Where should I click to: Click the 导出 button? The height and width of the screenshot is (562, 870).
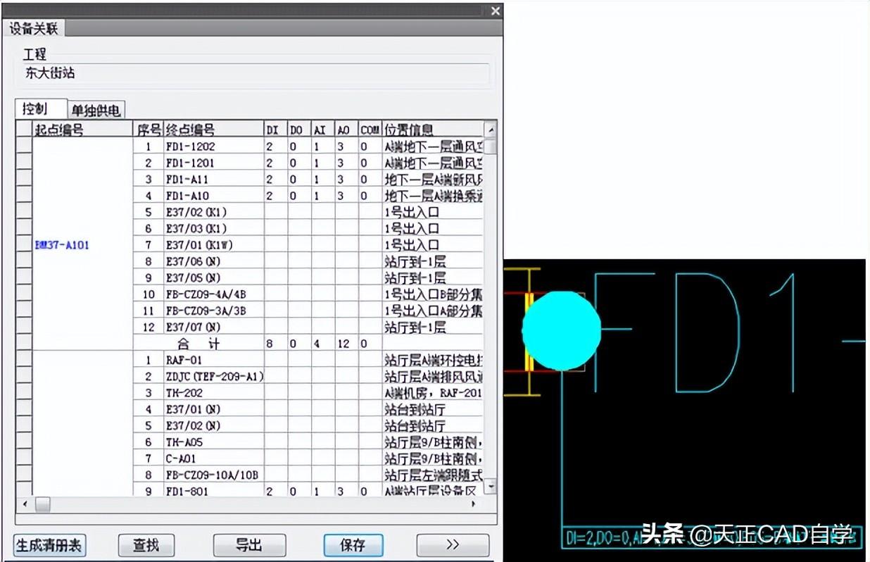point(249,545)
